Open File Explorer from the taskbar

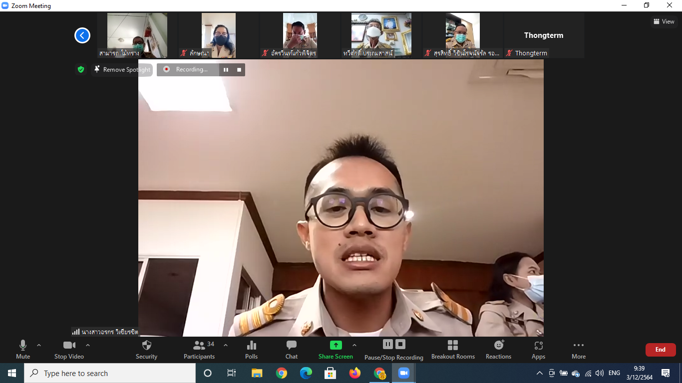[257, 373]
